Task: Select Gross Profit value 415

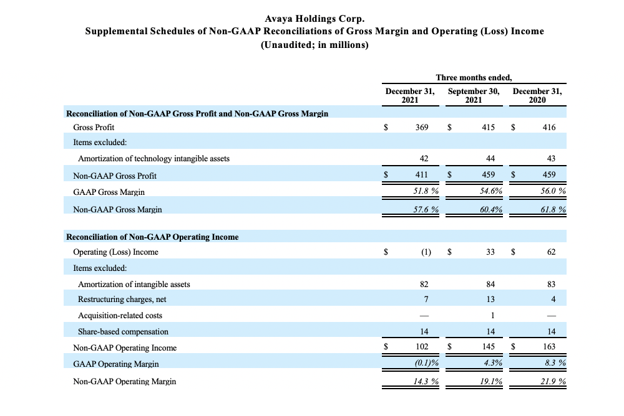Action: 489,127
